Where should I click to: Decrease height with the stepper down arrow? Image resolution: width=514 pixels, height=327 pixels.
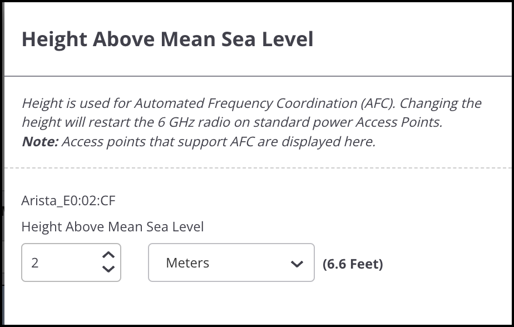tap(109, 269)
